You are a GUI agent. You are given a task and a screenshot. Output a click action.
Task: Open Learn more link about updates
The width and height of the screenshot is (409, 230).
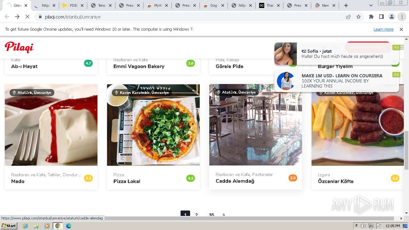[383, 29]
